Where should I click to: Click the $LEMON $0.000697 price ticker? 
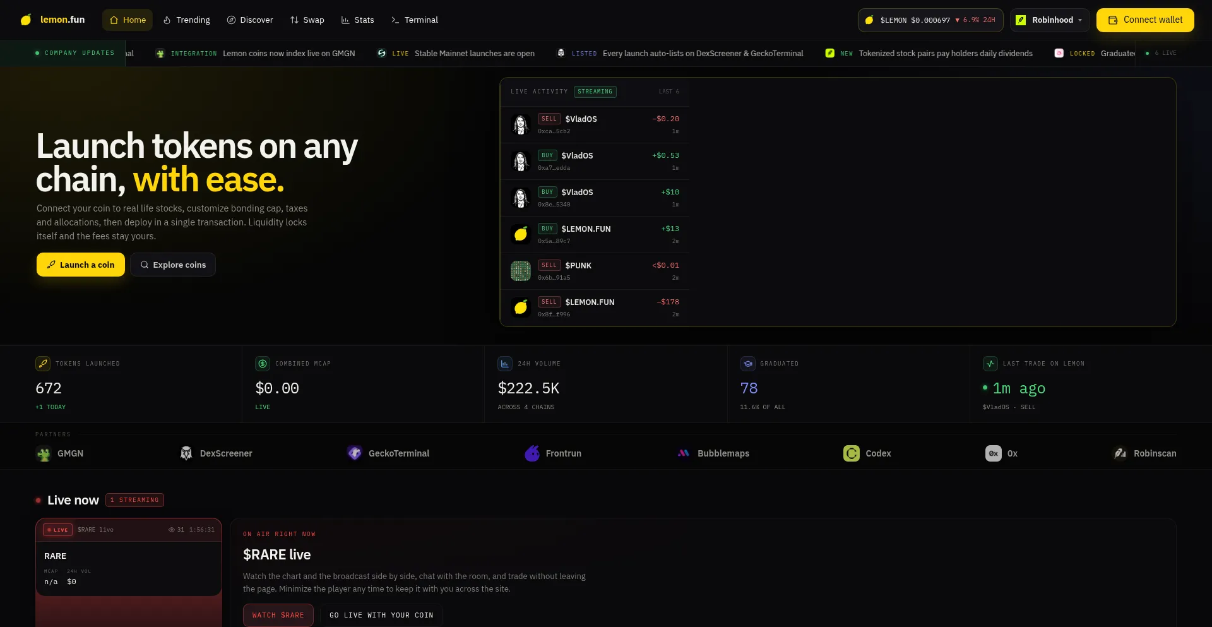[931, 20]
